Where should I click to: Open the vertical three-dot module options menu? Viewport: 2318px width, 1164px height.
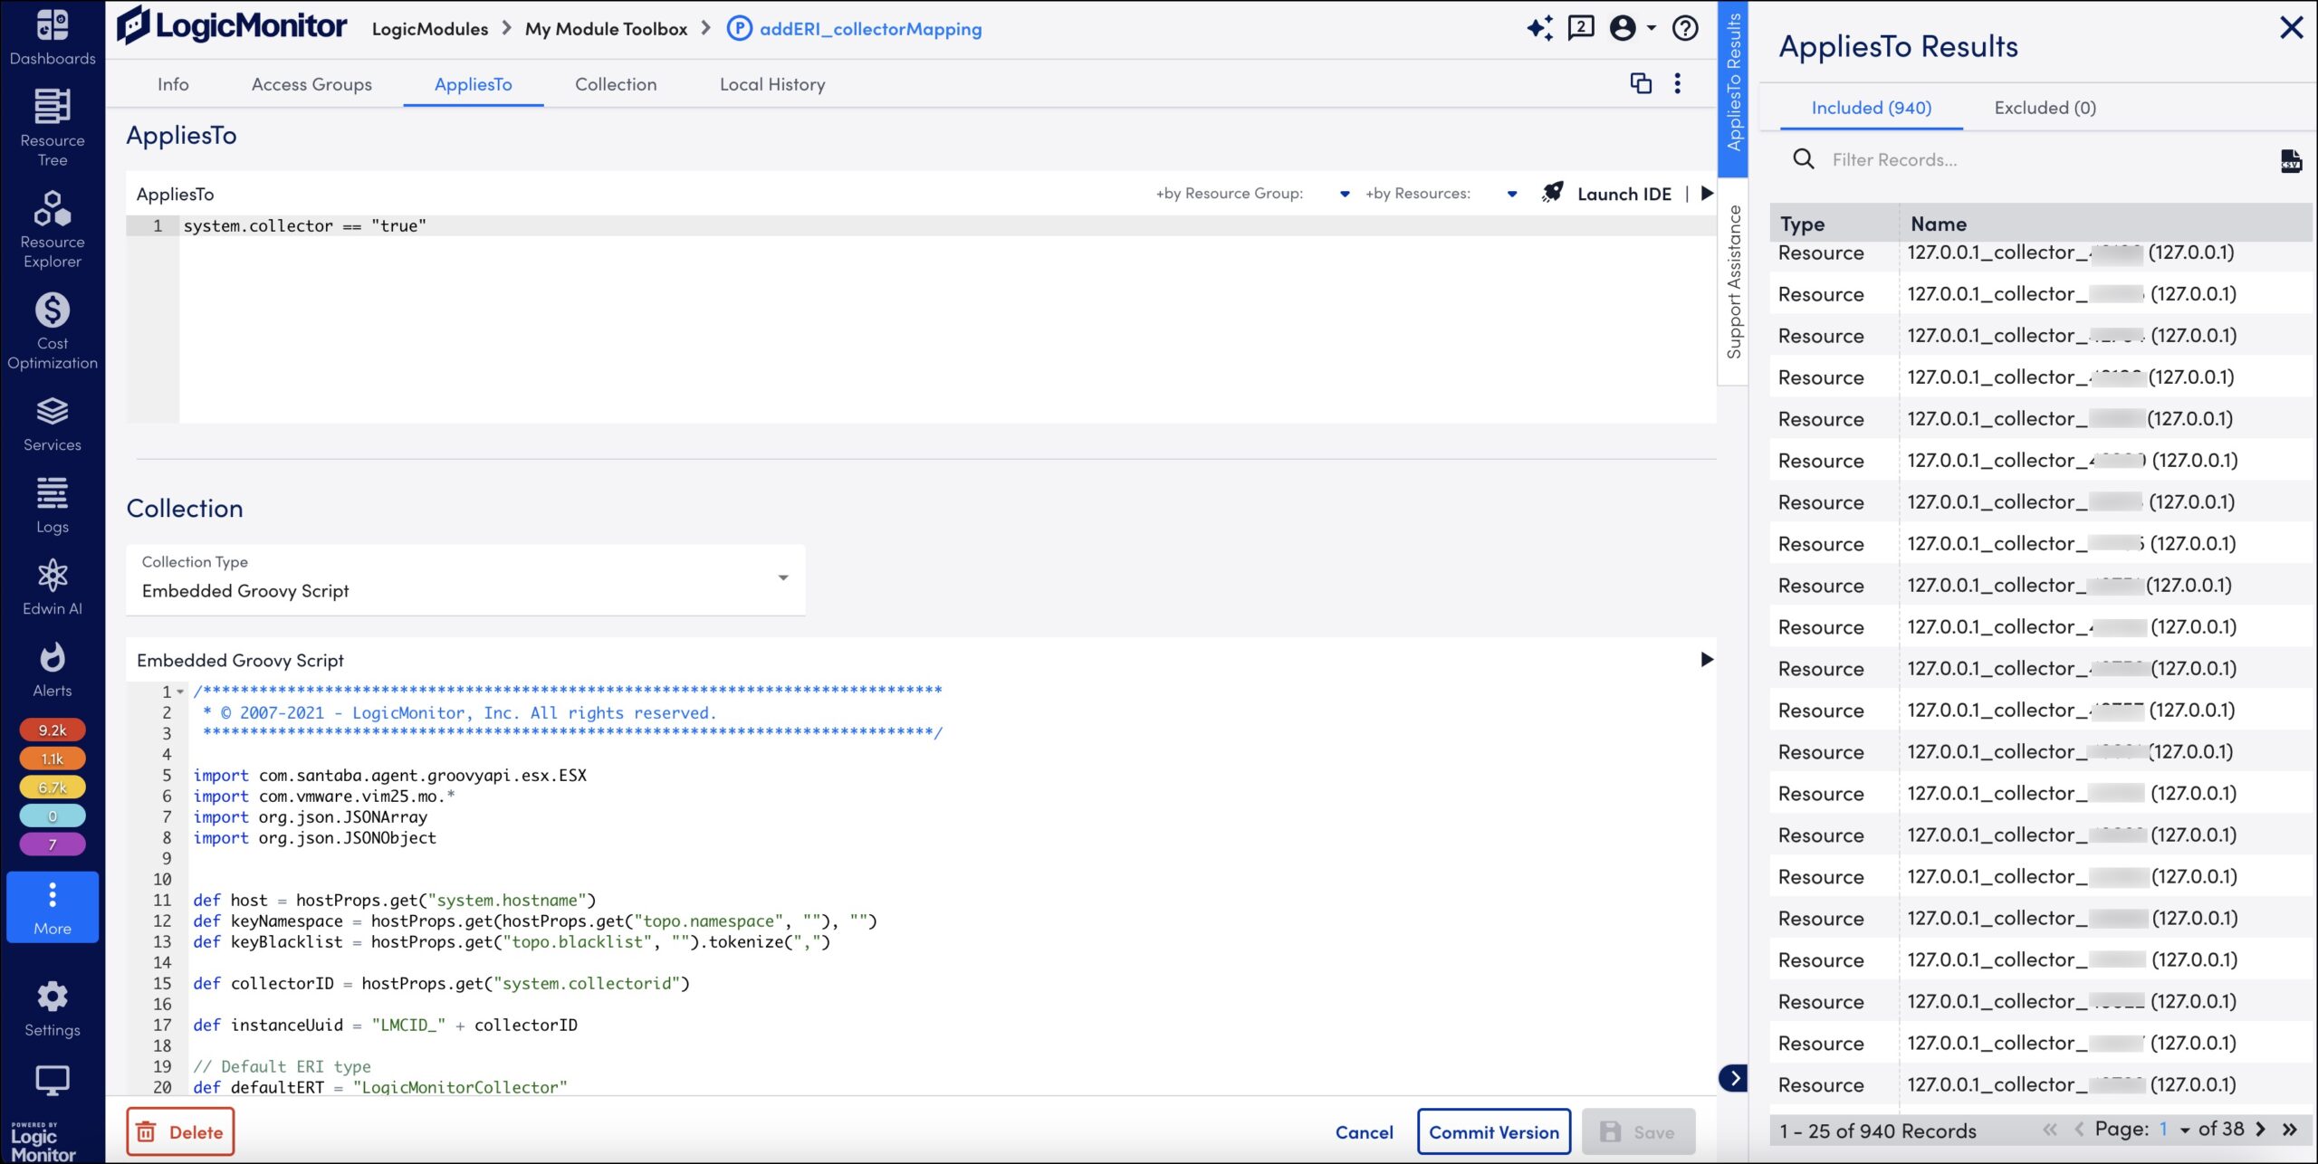[1678, 83]
